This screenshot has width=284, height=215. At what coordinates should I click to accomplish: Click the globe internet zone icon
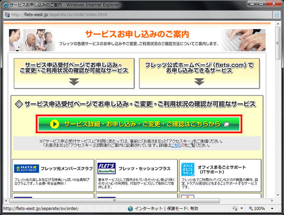(130, 209)
